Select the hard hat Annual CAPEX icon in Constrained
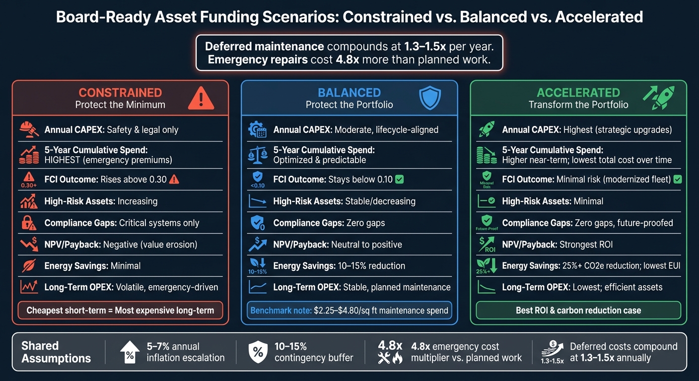This screenshot has height=381, width=699. [x=29, y=130]
